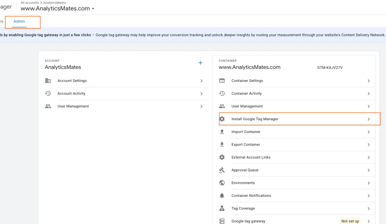386x224 pixels.
Task: Open Container Settings
Action: (297, 81)
